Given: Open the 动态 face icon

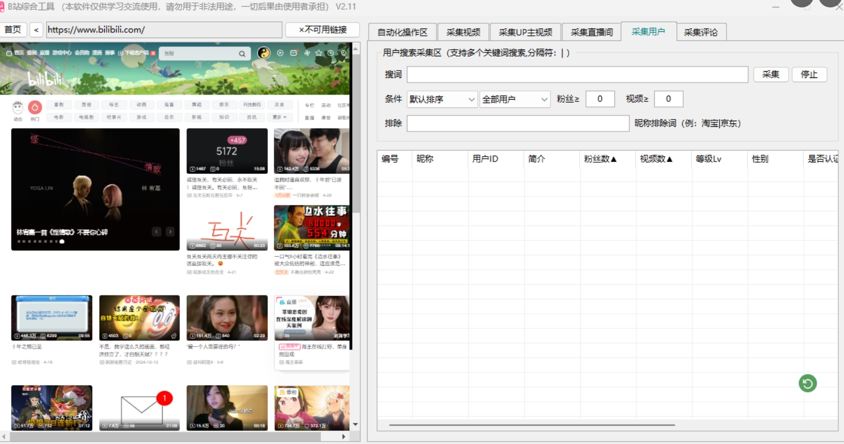Looking at the screenshot, I should click(18, 108).
